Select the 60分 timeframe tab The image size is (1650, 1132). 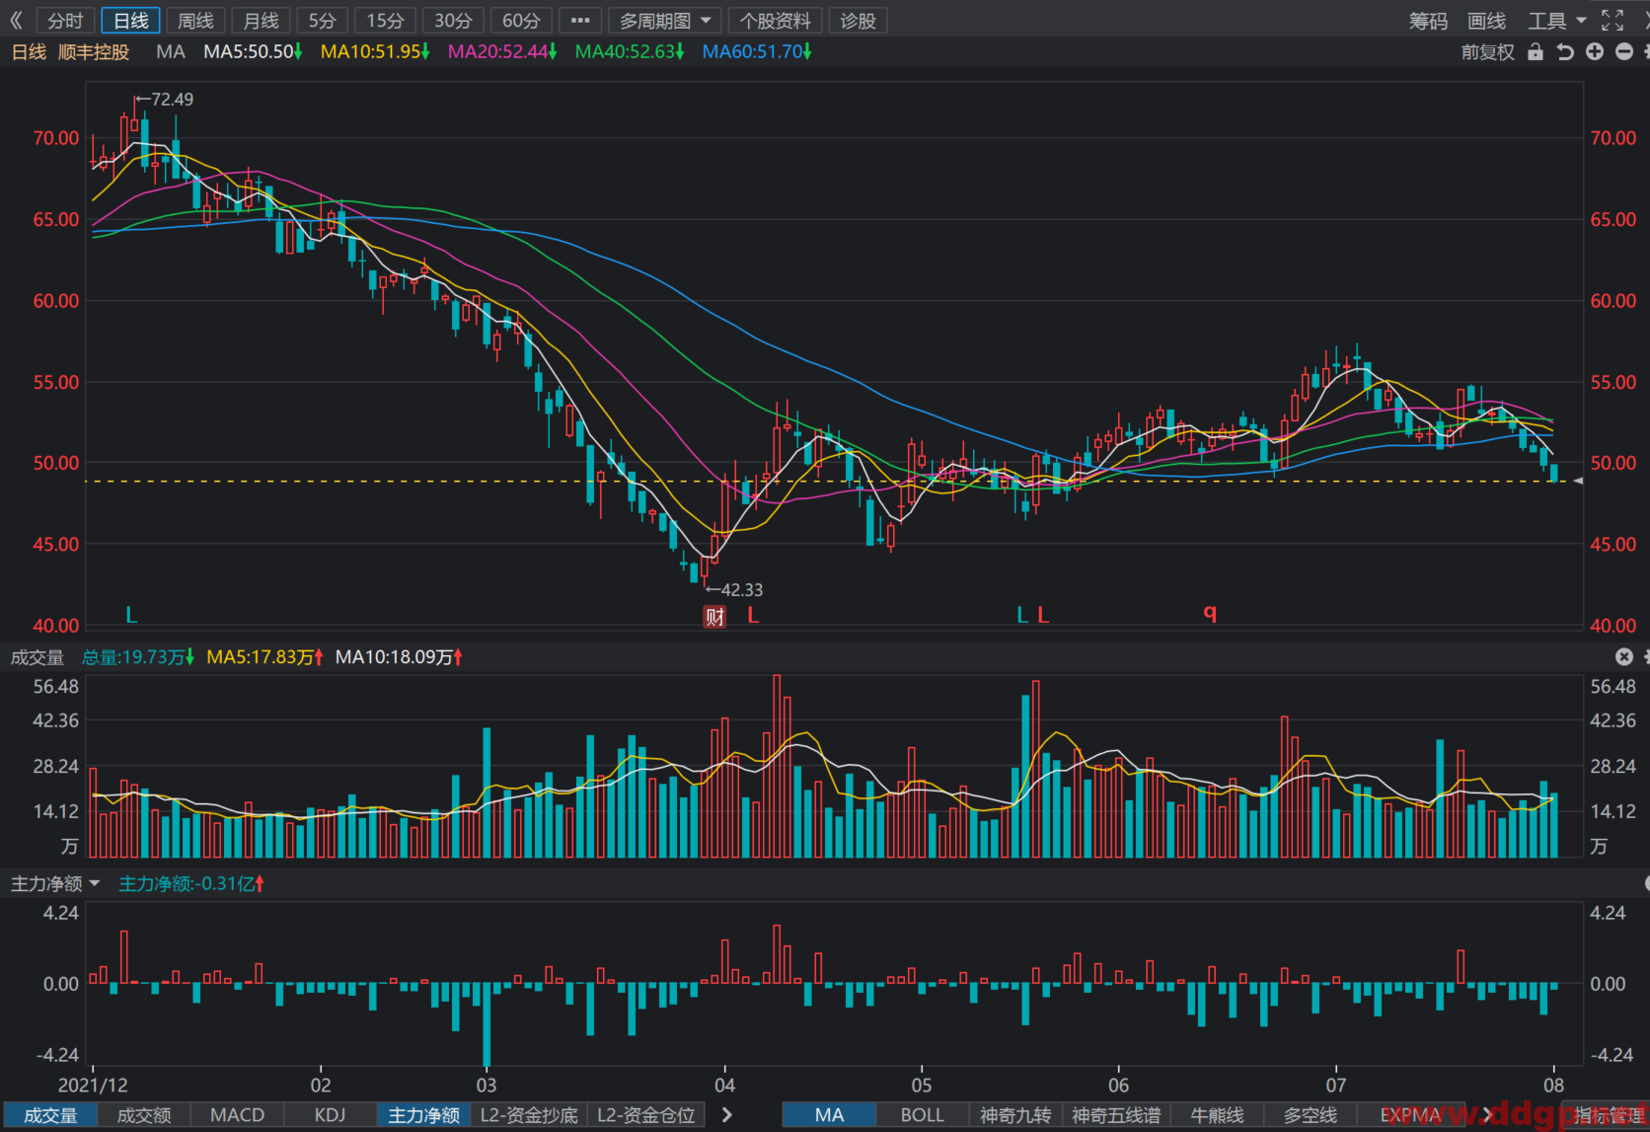(521, 20)
